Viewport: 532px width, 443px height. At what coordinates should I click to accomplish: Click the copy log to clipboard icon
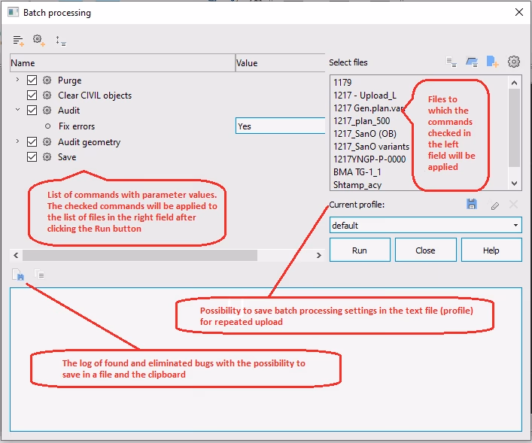(39, 274)
